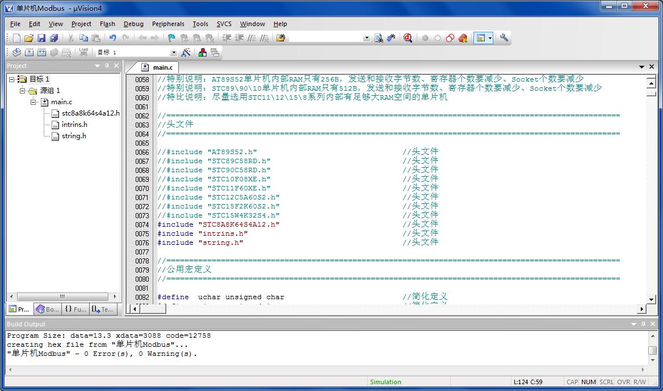Redo the last undone edit
Viewport: 663px width, 391px height.
pyautogui.click(x=125, y=38)
